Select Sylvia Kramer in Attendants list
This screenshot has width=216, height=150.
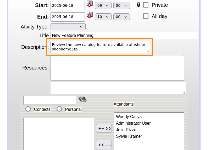129,136
